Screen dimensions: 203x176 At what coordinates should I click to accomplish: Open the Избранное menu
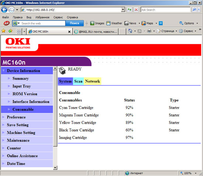point(42,17)
